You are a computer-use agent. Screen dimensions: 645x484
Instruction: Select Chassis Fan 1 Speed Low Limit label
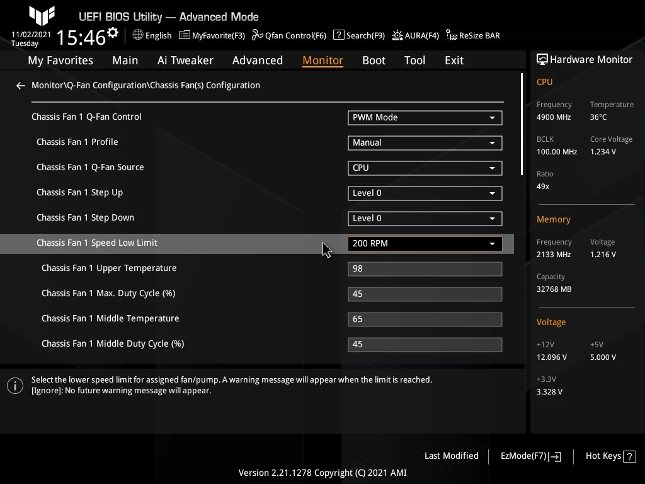96,243
